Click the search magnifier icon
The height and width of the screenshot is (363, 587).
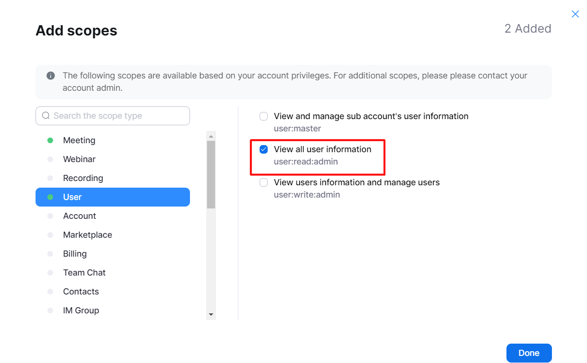[46, 116]
